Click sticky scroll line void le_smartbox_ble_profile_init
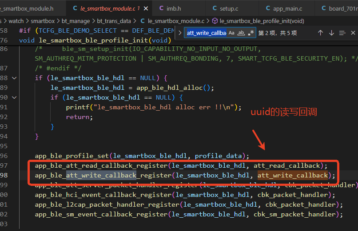The image size is (358, 231). pos(95,40)
